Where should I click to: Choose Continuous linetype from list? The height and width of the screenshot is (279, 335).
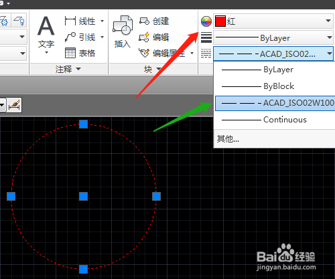point(275,120)
